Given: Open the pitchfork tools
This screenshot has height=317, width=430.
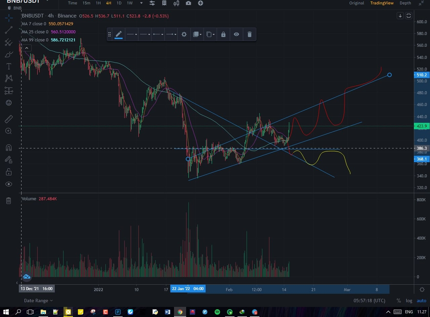Looking at the screenshot, I should click(x=9, y=42).
